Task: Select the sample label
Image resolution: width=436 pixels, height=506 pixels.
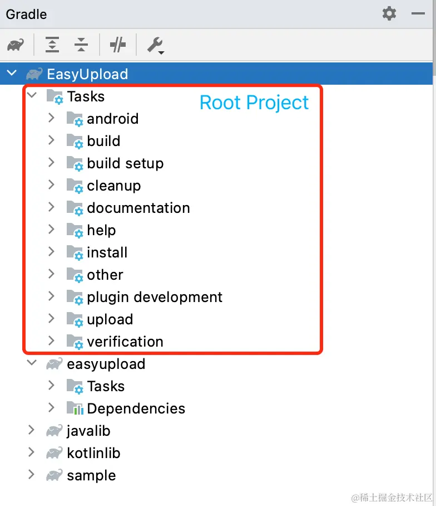Action: 91,475
